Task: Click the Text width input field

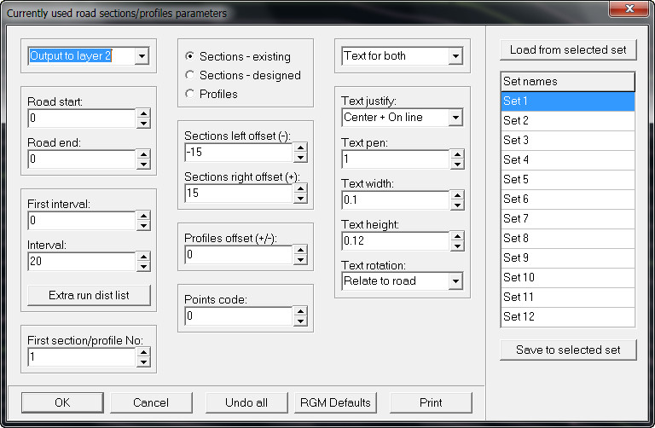Action: [x=396, y=200]
